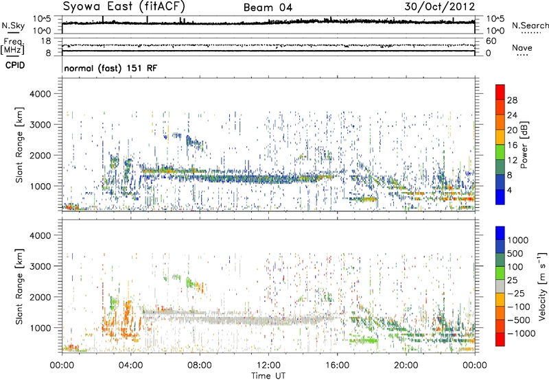This screenshot has width=549, height=380.
Task: Pick the light green Velocity colorbar segment
Action: [500, 273]
